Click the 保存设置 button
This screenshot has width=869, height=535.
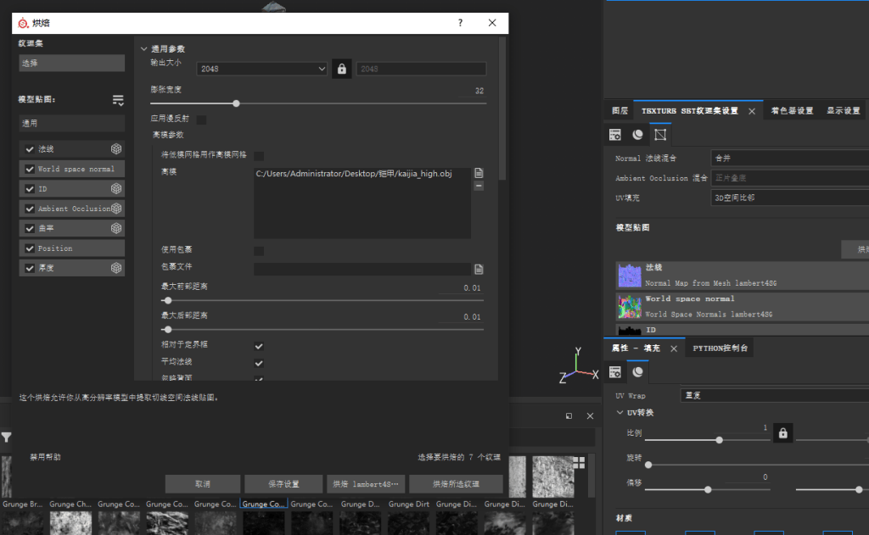[283, 484]
